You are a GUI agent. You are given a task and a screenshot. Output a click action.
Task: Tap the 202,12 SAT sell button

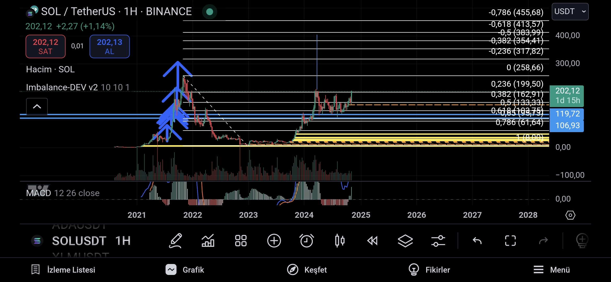click(45, 46)
